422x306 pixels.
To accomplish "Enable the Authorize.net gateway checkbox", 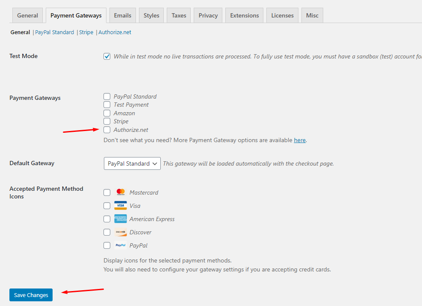I will coord(107,130).
